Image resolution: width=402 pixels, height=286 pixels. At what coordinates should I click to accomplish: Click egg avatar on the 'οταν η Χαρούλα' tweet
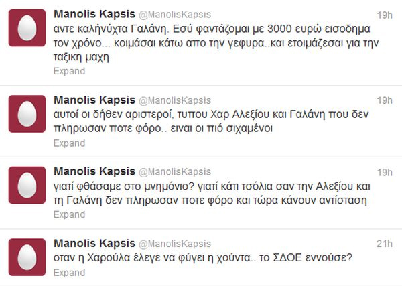click(26, 257)
